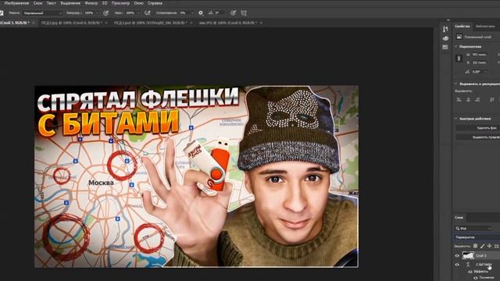Lock layer position icon

[490, 246]
